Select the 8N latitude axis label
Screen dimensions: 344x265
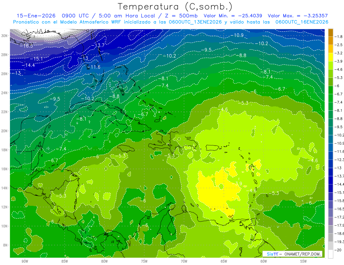(6, 245)
